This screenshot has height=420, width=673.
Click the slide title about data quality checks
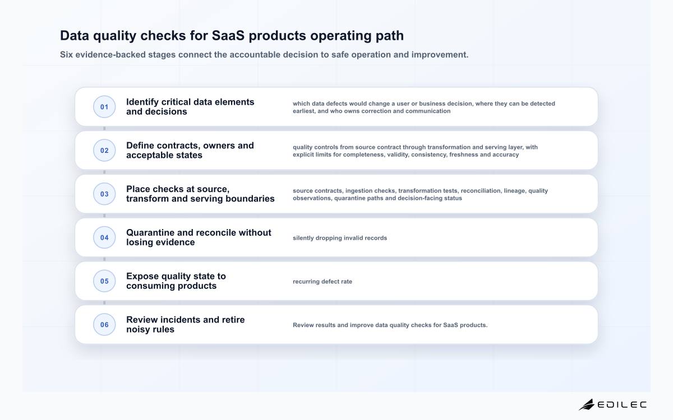coord(232,35)
